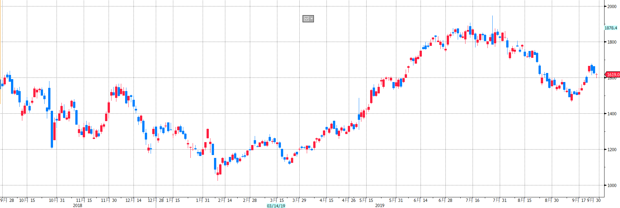Viewport: 620px width, 208px height.
Task: Click the 1200 price axis label
Action: (612, 150)
